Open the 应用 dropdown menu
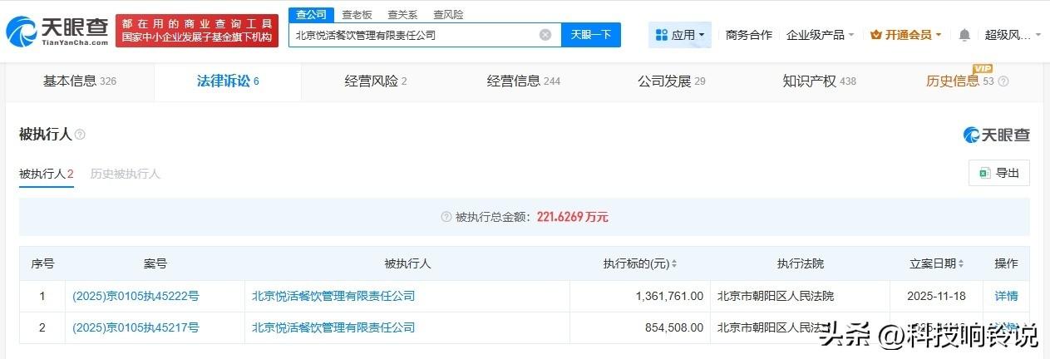The image size is (1050, 359). pos(679,35)
